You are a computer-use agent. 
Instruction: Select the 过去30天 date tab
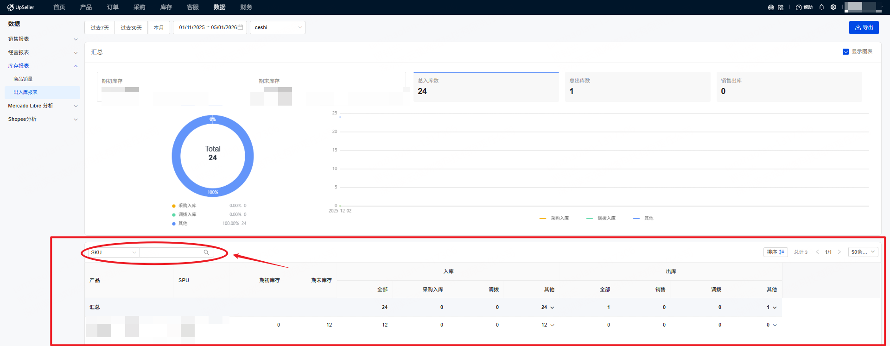pyautogui.click(x=131, y=28)
